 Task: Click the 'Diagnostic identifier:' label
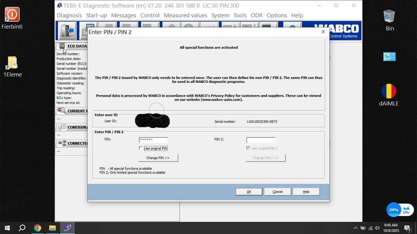pos(71,78)
